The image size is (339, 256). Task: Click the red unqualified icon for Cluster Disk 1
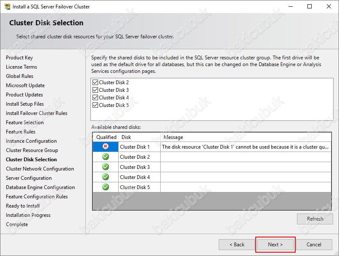[106, 147]
